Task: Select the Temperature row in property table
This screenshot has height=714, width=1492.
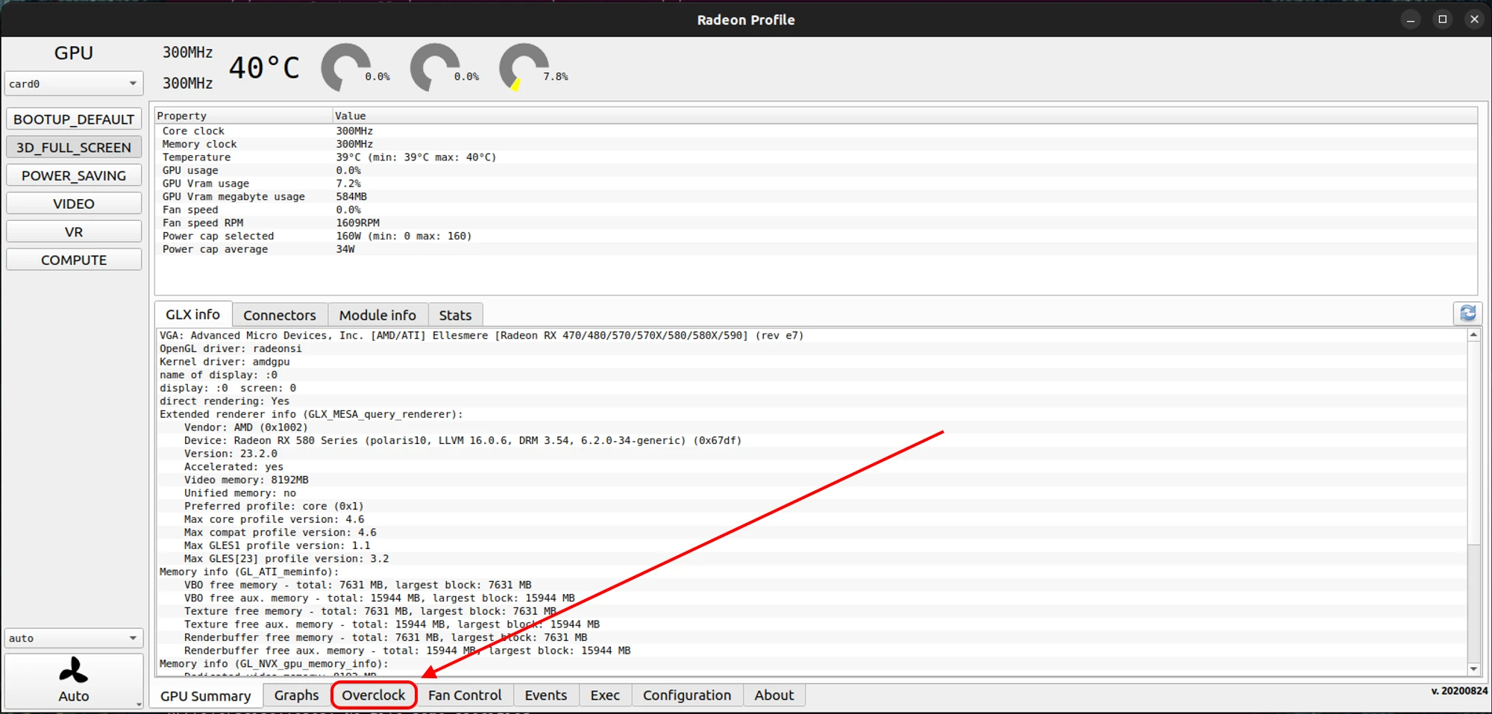Action: [197, 157]
